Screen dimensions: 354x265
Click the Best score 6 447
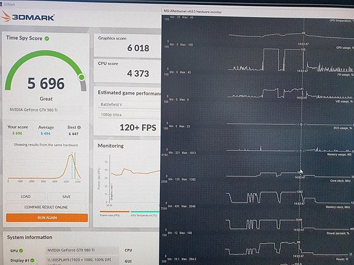click(x=73, y=134)
